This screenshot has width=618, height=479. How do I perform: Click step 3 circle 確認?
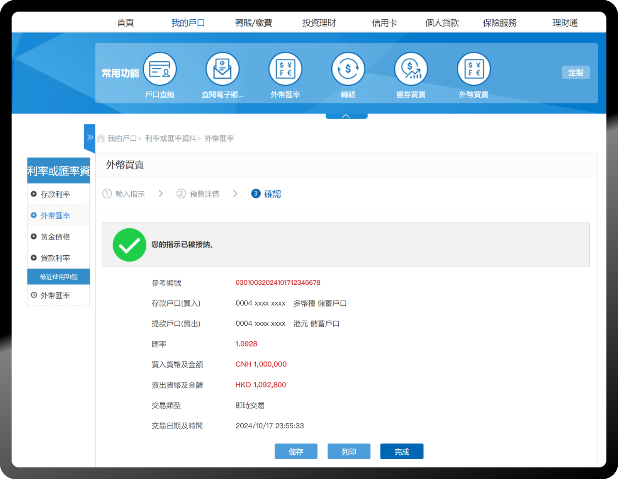256,194
